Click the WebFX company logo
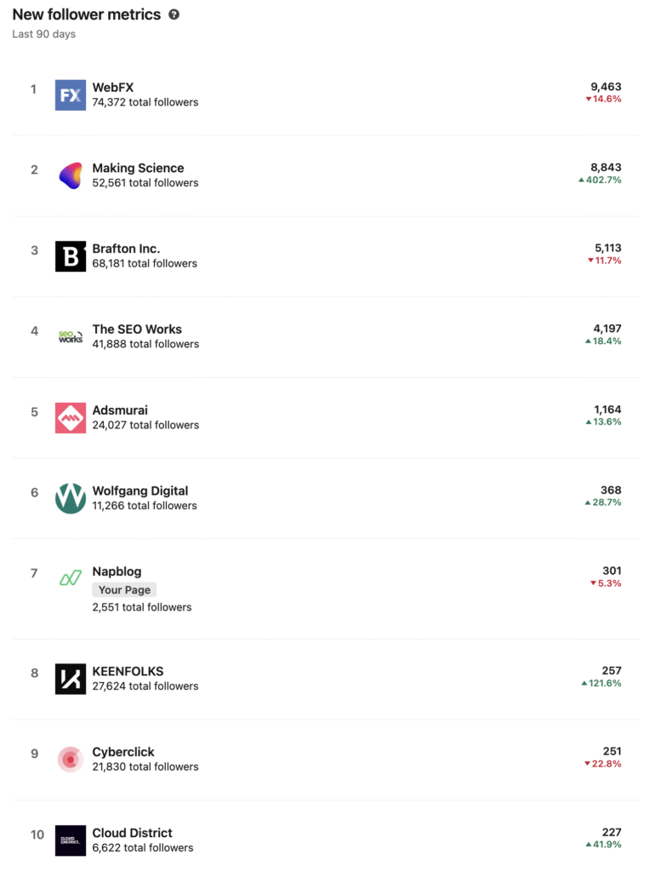Image resolution: width=661 pixels, height=872 pixels. [x=71, y=95]
